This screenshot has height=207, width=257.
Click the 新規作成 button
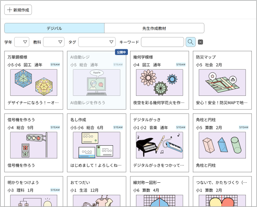(18, 10)
